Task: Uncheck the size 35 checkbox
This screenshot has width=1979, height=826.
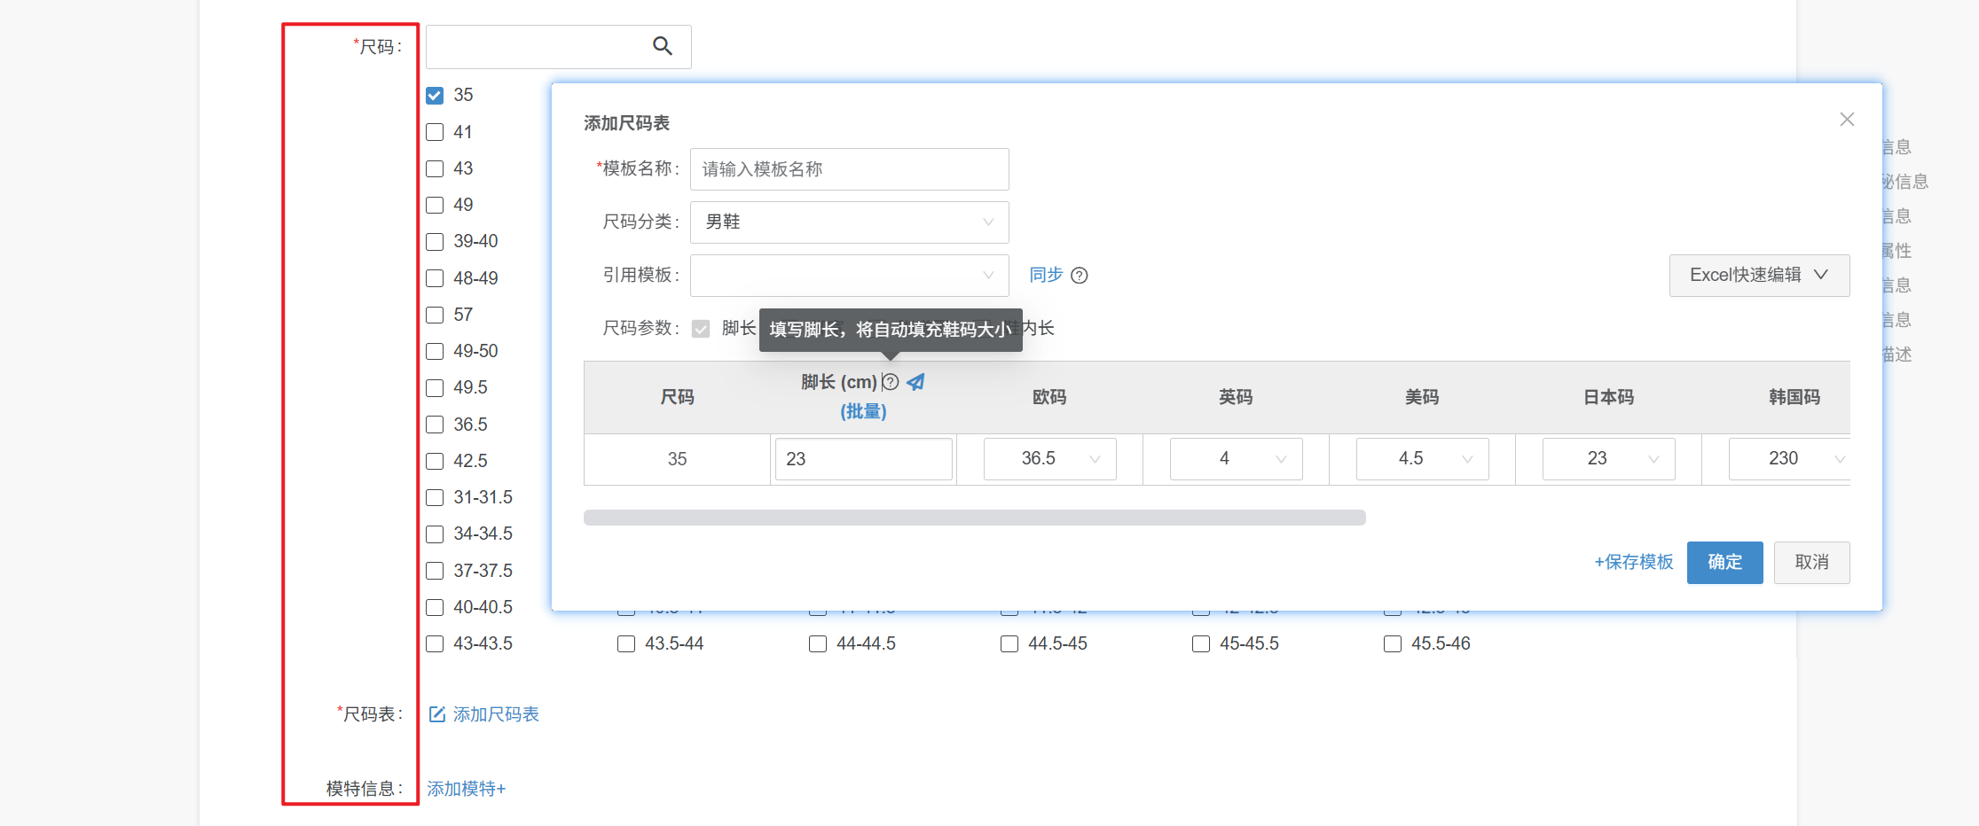Action: (x=435, y=96)
